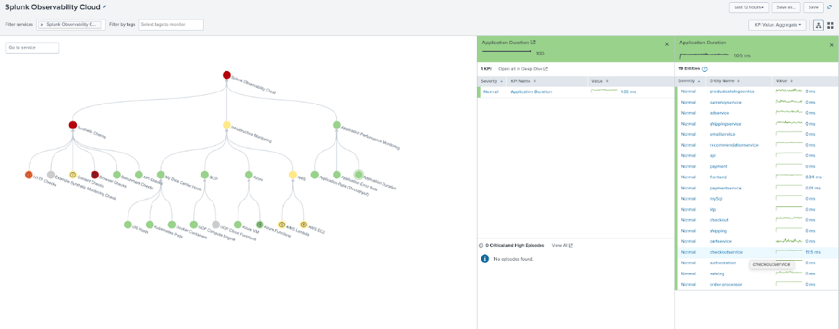Click the pencil edit icon beside the title
Screen dimensions: 839x329
pyautogui.click(x=105, y=6)
